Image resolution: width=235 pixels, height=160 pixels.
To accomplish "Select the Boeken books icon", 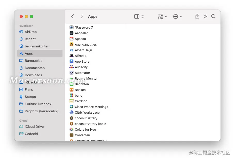I will (72, 90).
